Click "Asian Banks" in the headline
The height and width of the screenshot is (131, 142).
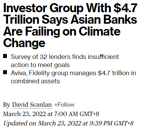click(x=104, y=20)
